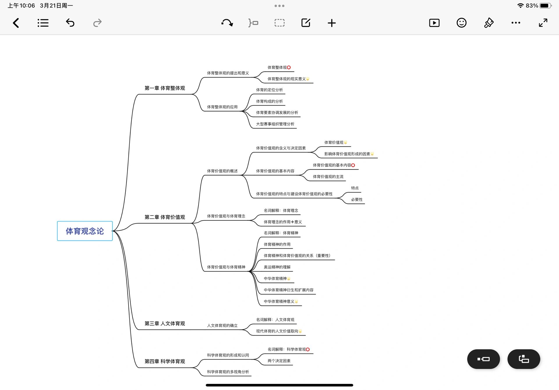Add a summary bracket
Viewport: 559px width, 390px height.
(253, 23)
